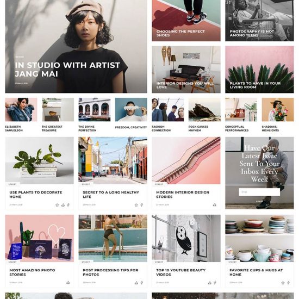This screenshot has width=299, height=299.
Task: Click flame icon on Use Plants to Decorate Home card
Action: click(63, 205)
